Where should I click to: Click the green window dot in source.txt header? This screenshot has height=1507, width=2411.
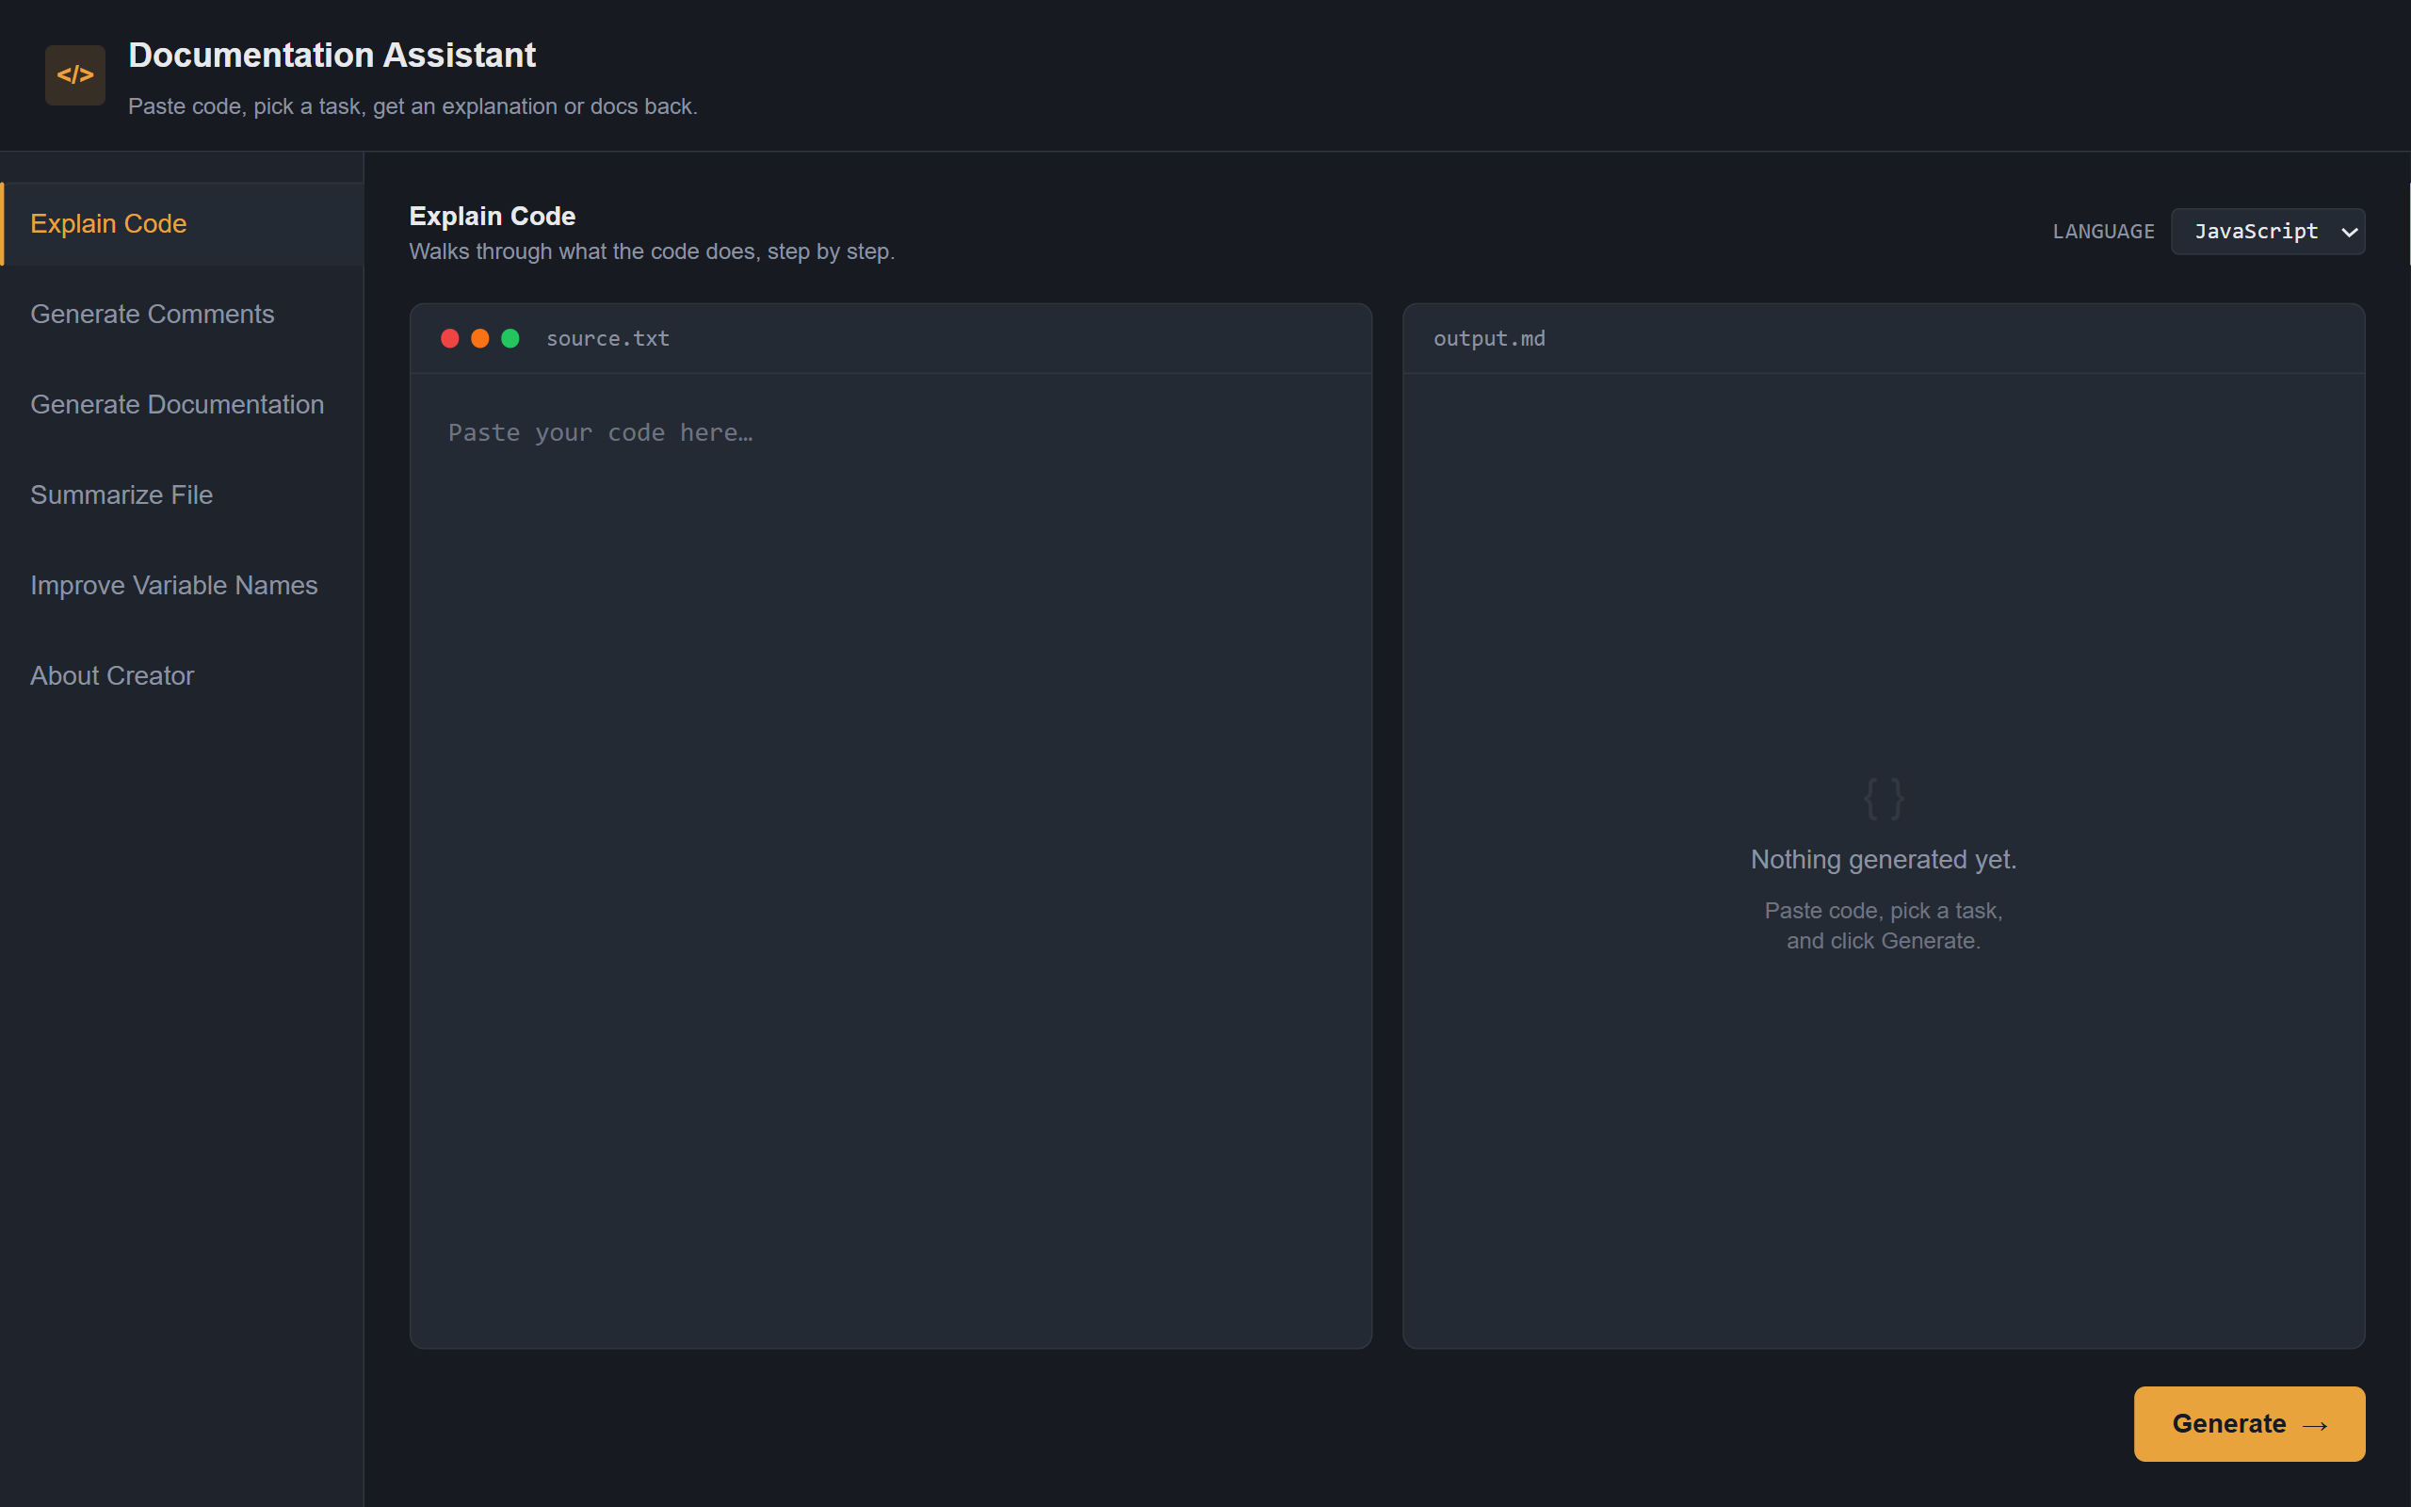[510, 339]
